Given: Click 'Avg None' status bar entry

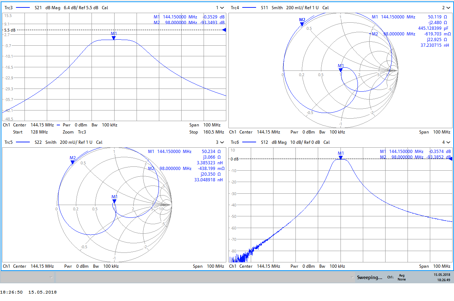Looking at the screenshot, I should pyautogui.click(x=402, y=277).
